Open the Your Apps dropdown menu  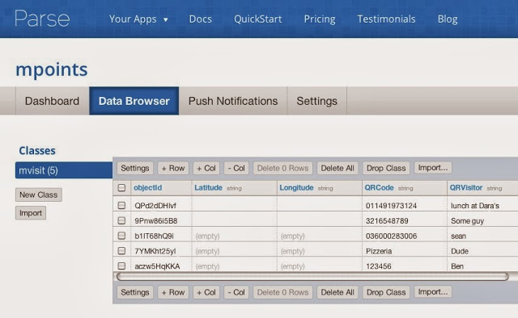[x=138, y=19]
